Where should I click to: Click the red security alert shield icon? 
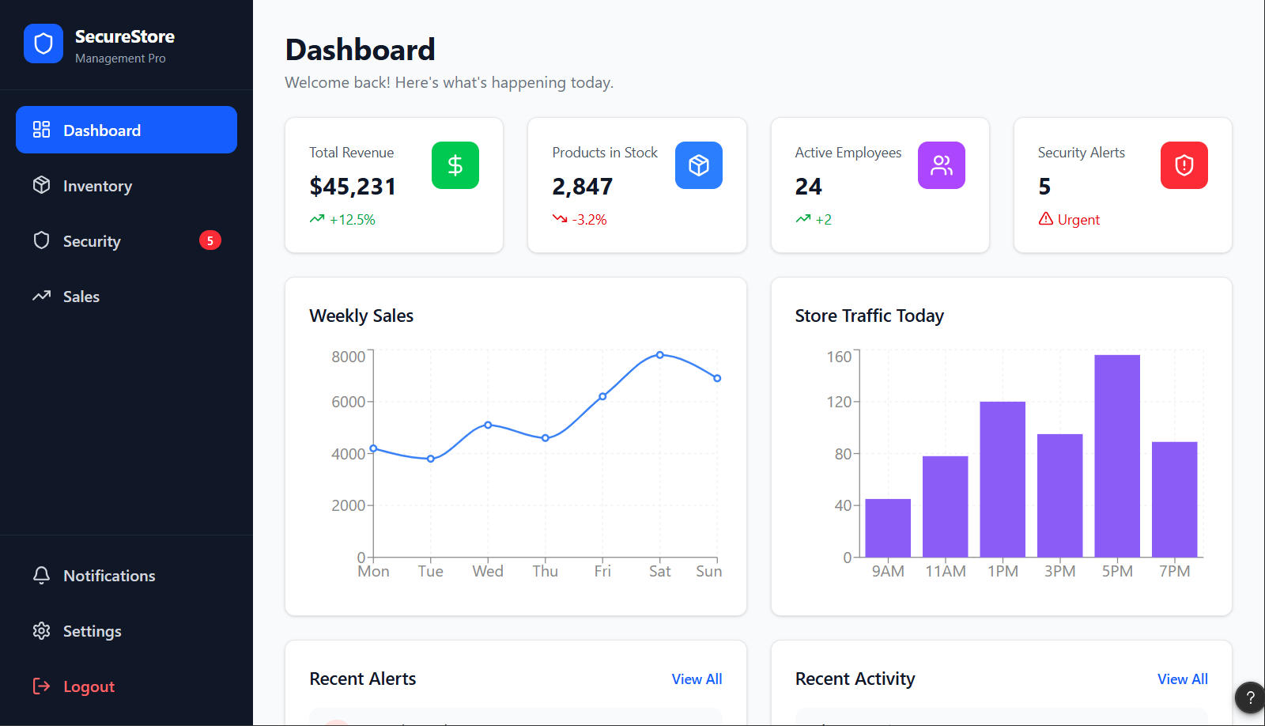click(x=1184, y=165)
